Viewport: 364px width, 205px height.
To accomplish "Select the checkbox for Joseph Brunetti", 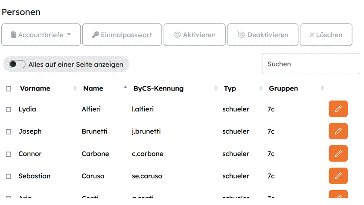I will tap(9, 132).
